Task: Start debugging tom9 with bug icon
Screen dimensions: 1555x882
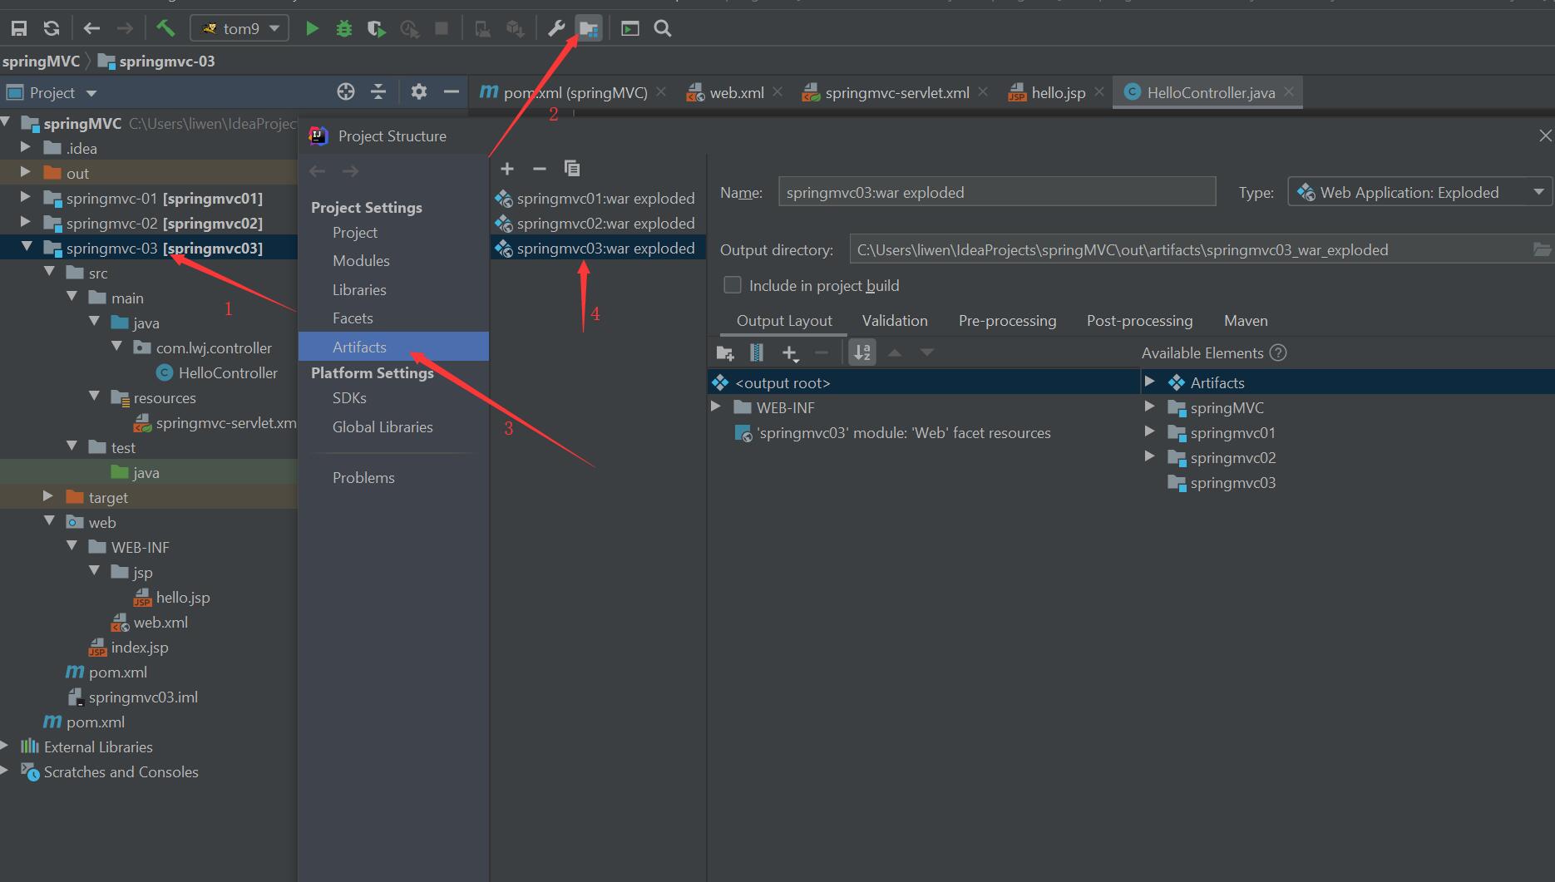Action: tap(343, 28)
